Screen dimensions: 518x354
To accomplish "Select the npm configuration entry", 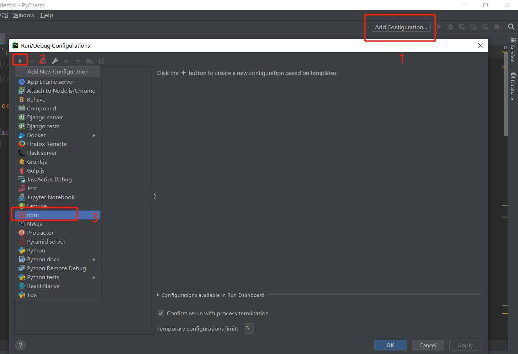I will click(x=57, y=215).
